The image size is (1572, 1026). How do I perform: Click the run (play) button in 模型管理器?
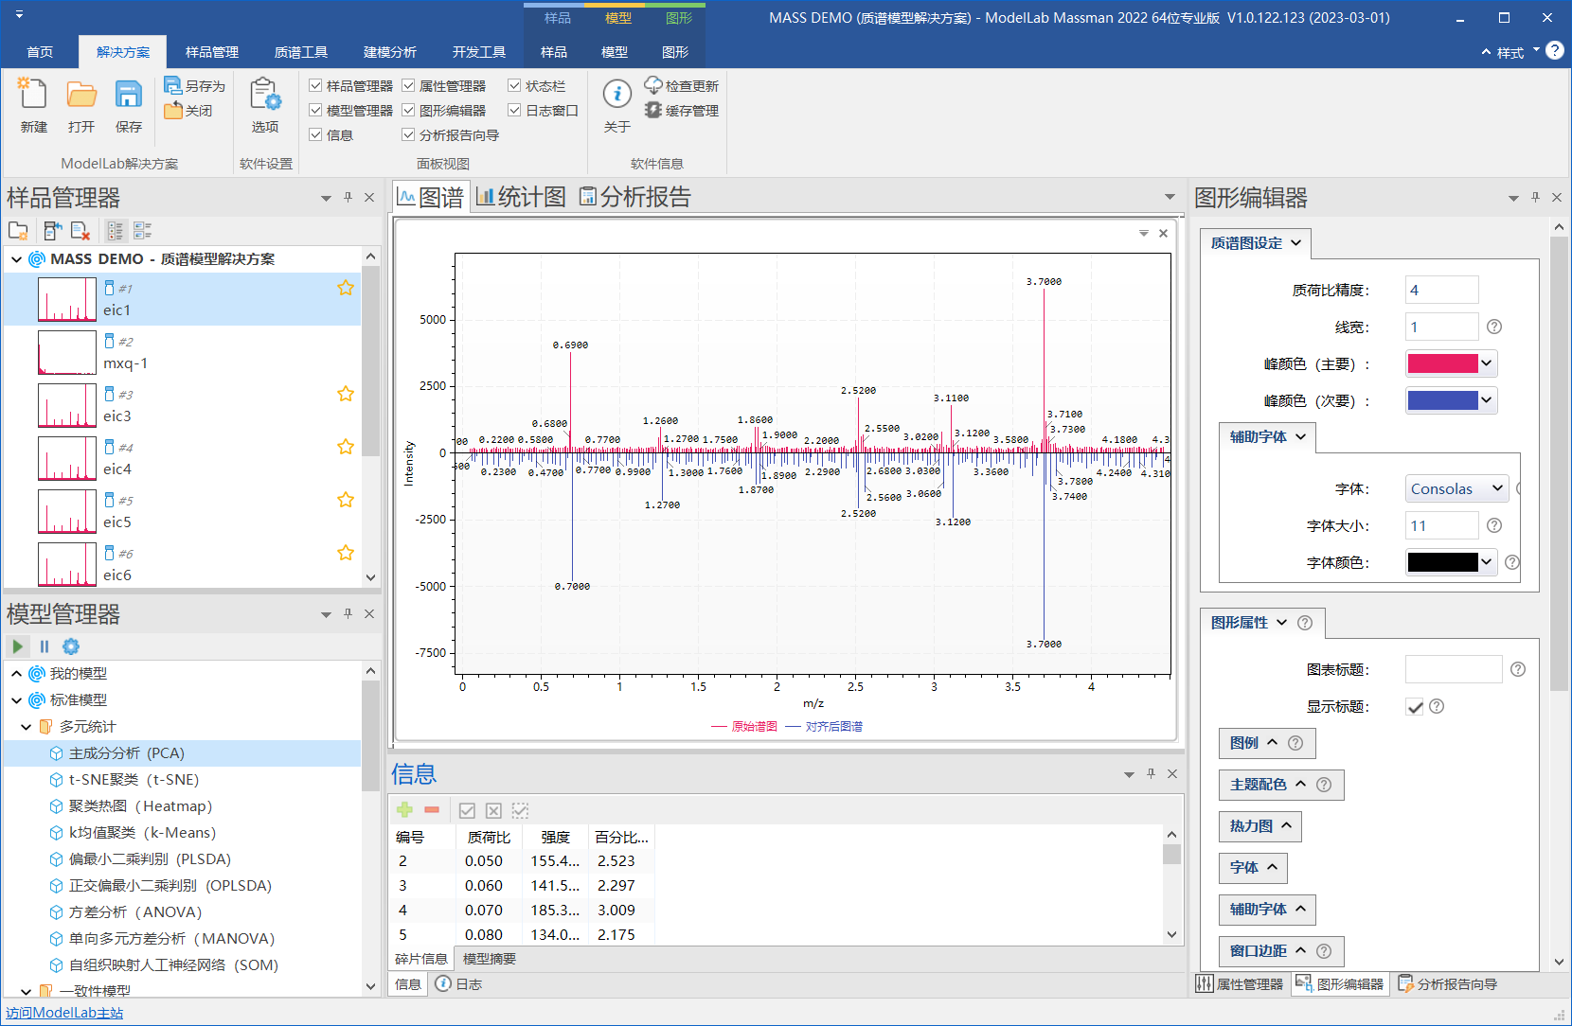[17, 646]
